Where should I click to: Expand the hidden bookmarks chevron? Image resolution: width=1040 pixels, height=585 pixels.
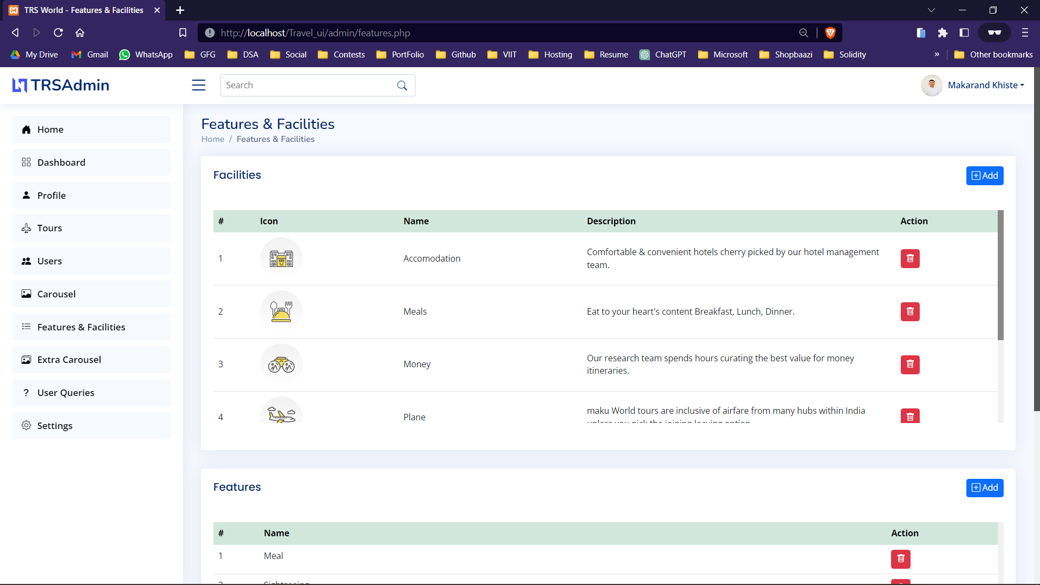(x=937, y=55)
